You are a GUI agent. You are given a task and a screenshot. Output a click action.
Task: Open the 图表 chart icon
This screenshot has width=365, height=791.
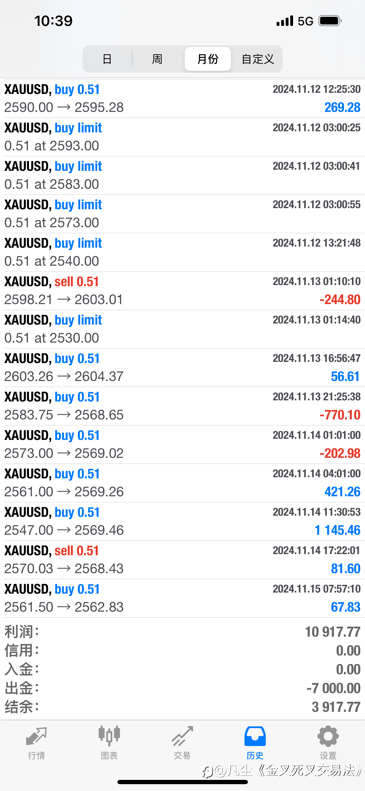[109, 736]
